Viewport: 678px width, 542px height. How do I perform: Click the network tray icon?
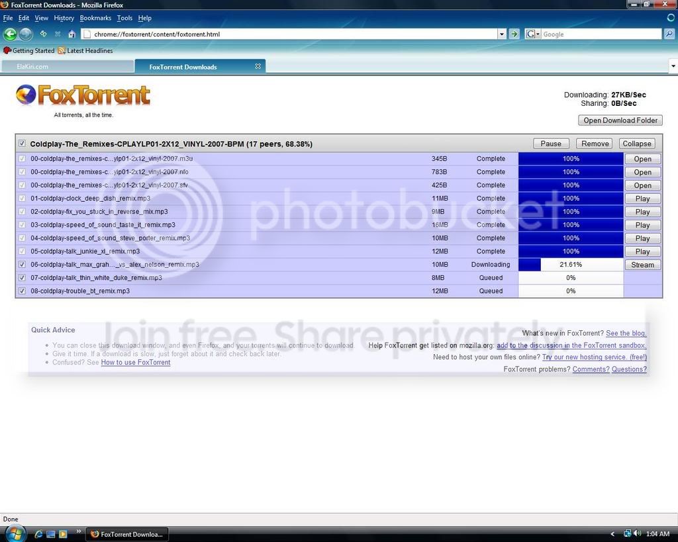coord(628,534)
